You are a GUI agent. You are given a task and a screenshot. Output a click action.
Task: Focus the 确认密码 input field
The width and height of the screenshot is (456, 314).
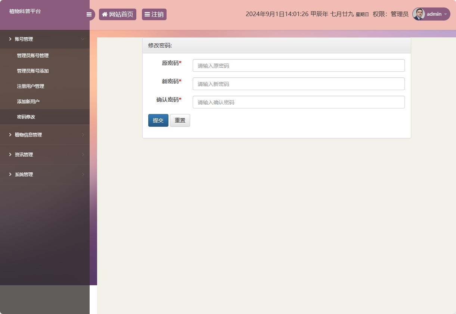[x=299, y=102]
